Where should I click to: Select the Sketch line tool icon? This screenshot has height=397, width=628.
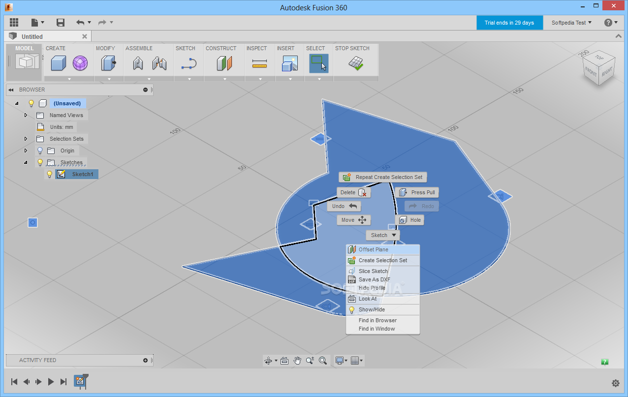click(x=189, y=63)
